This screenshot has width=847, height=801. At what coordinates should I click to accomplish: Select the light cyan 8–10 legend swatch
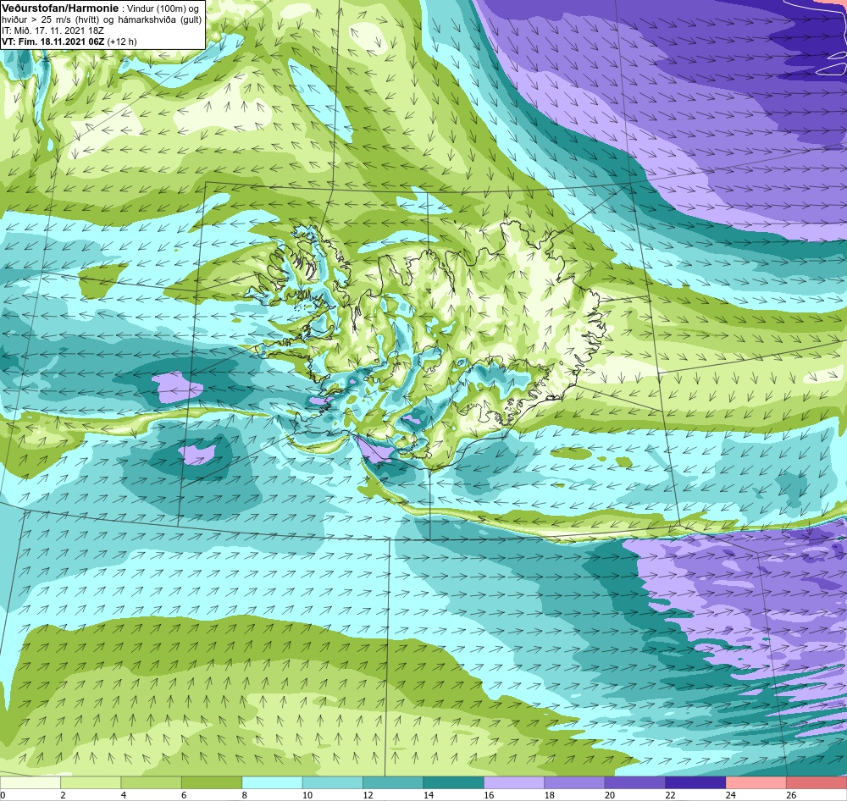click(272, 782)
